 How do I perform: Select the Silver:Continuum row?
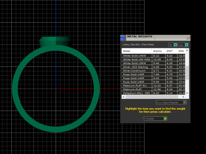pos(154,71)
